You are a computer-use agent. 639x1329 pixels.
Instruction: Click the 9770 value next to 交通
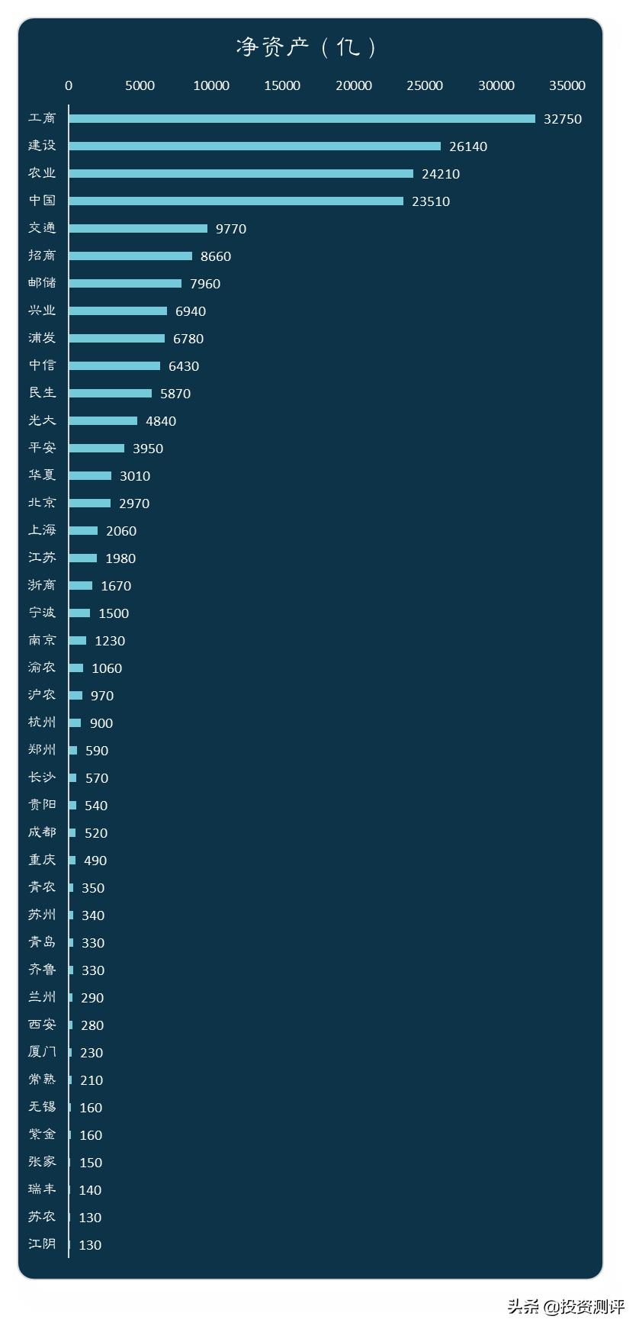[x=230, y=229]
